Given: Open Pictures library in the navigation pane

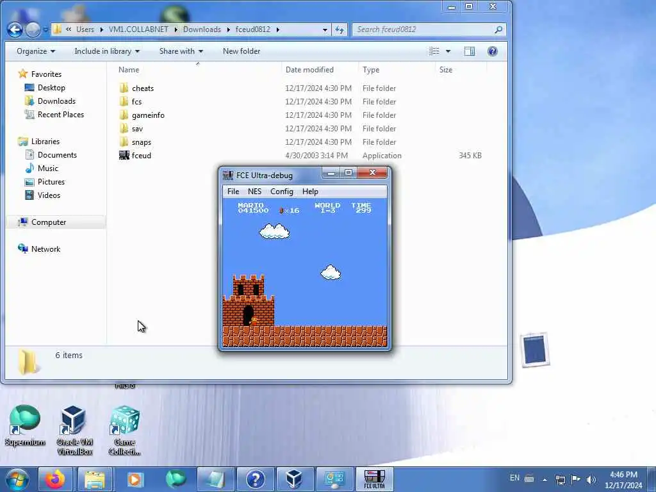Looking at the screenshot, I should coord(51,181).
